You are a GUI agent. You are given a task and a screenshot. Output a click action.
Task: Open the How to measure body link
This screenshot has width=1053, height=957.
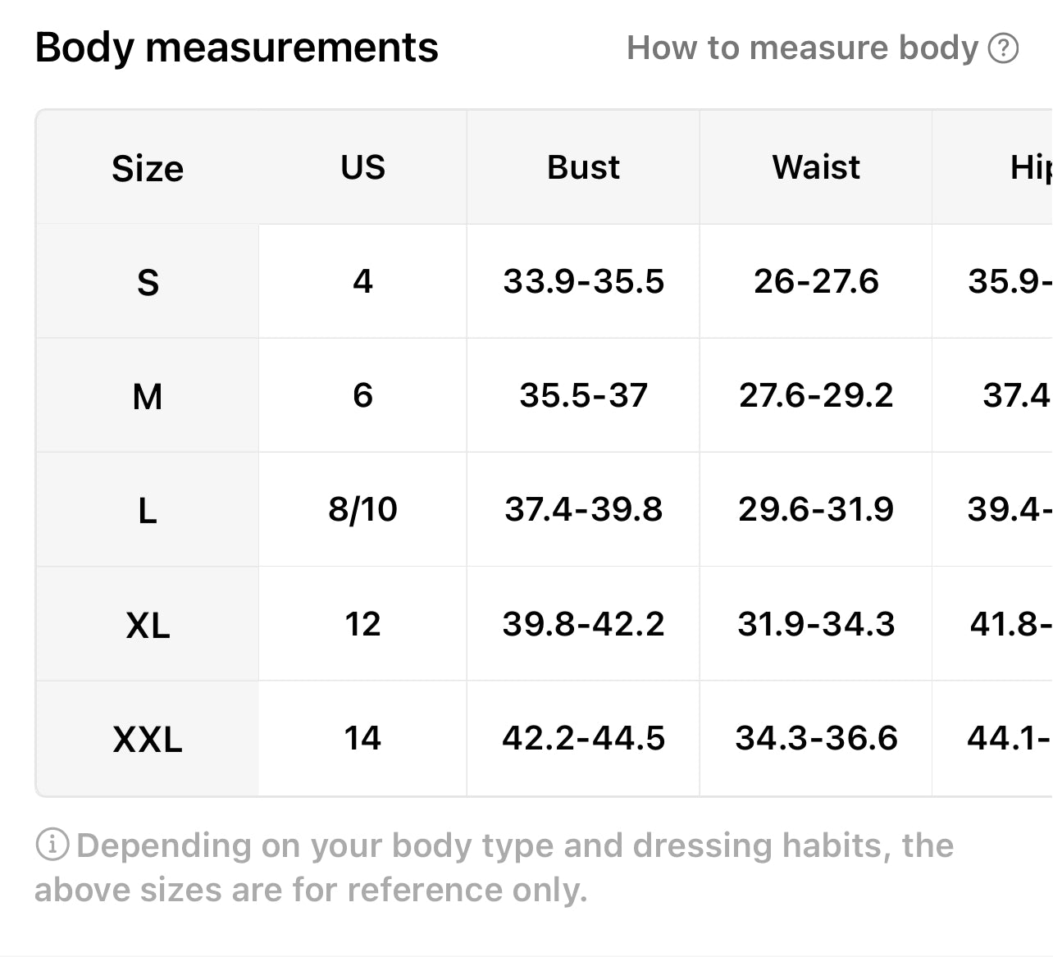coord(802,48)
